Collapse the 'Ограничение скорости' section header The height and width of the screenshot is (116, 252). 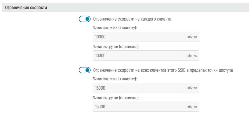(x=25, y=8)
